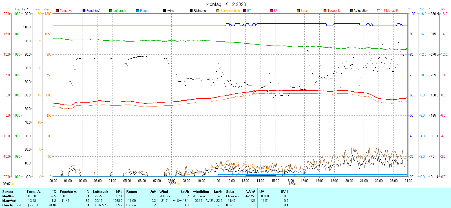Select the Taupunkt legend label
This screenshot has width=451, height=208.
(x=334, y=11)
